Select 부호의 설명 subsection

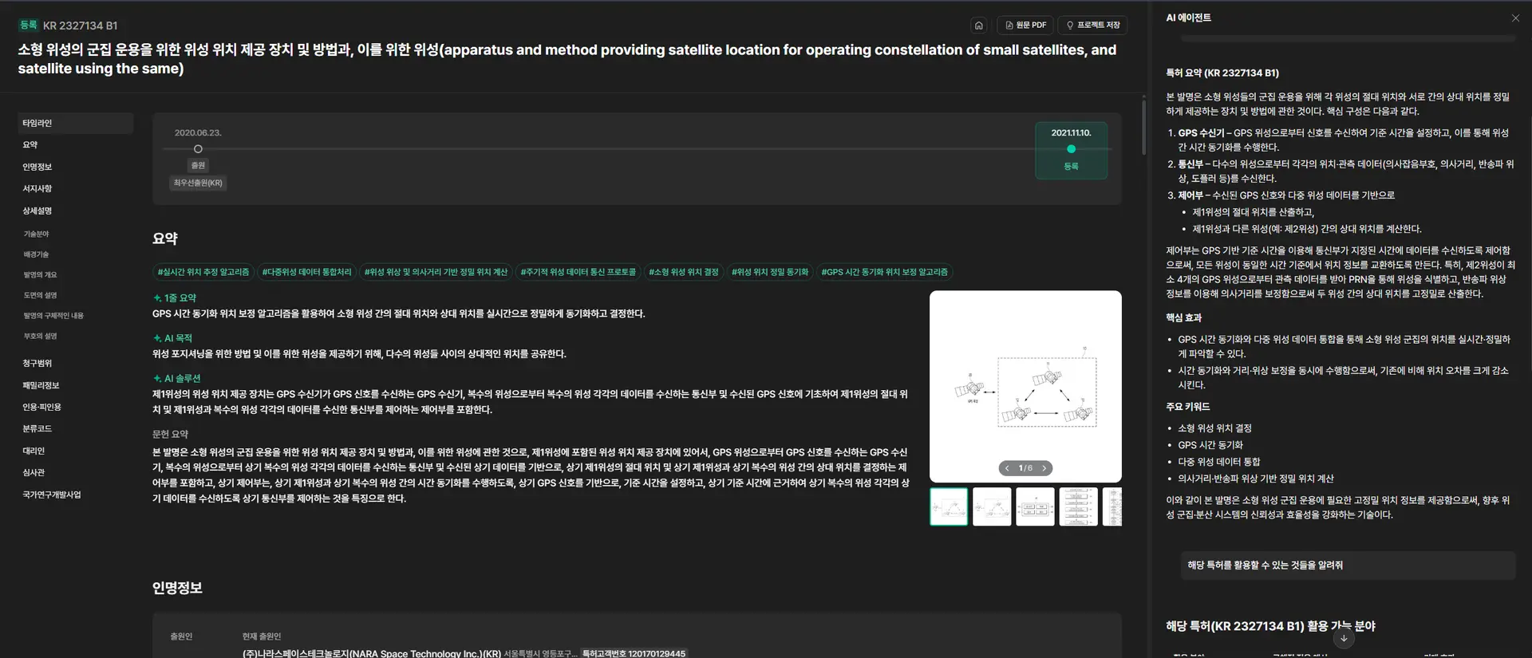41,336
